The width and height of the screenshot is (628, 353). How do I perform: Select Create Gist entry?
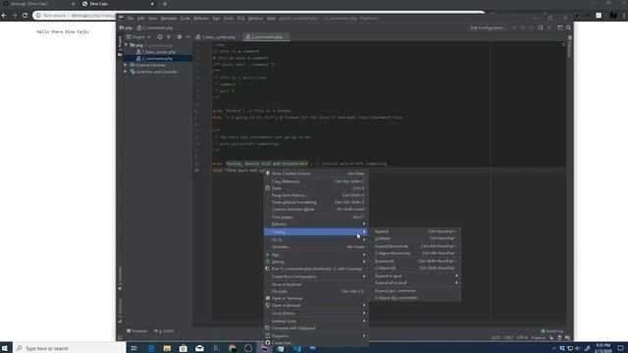point(316,343)
